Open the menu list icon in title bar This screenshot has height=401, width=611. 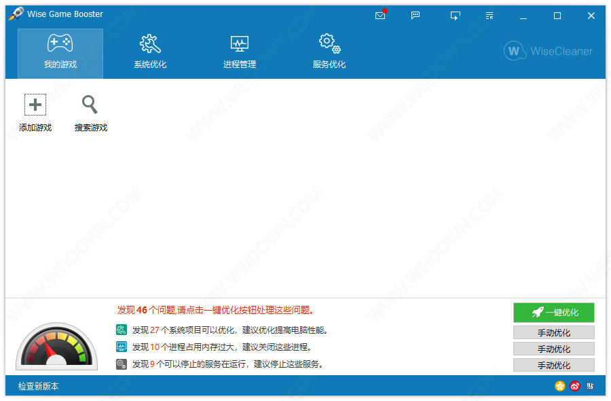[489, 16]
